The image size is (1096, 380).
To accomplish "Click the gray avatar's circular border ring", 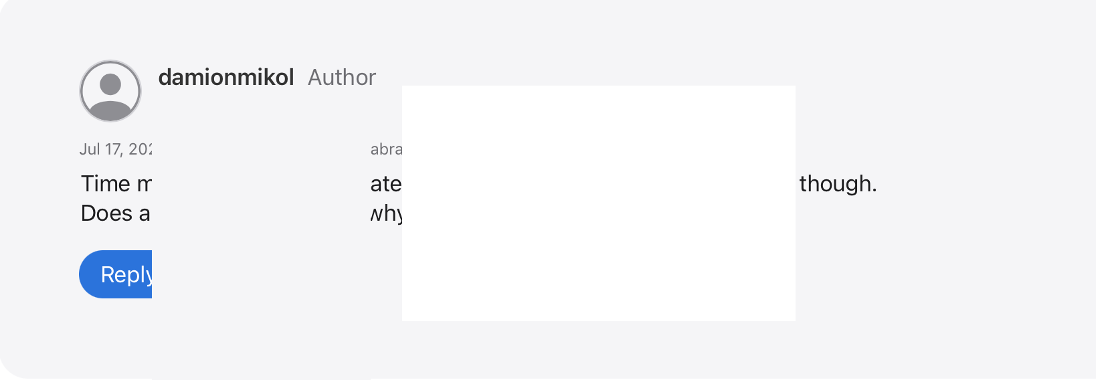I will 81,91.
